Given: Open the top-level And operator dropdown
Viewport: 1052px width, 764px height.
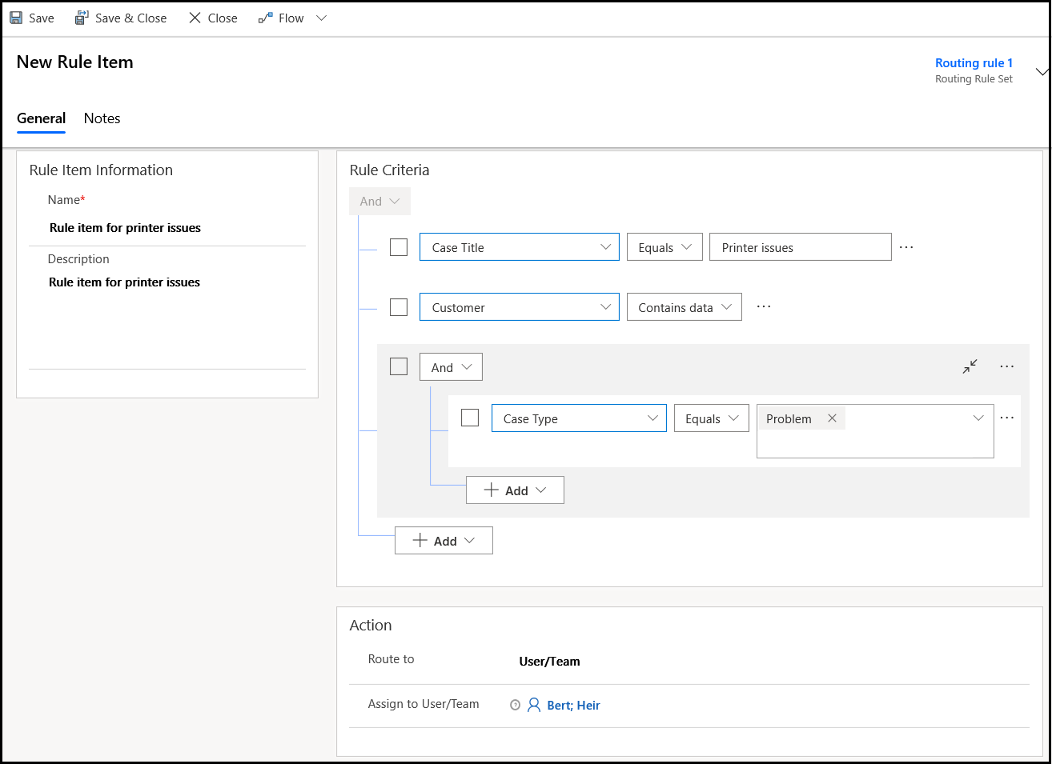Looking at the screenshot, I should point(379,201).
